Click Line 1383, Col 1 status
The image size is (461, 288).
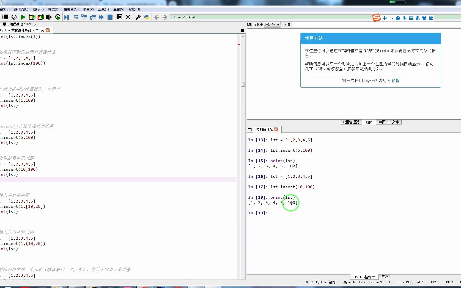[x=410, y=282]
